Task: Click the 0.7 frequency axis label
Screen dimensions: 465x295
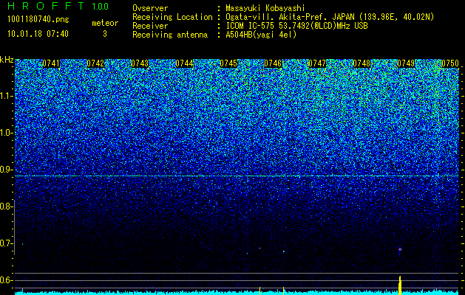Action: click(6, 243)
